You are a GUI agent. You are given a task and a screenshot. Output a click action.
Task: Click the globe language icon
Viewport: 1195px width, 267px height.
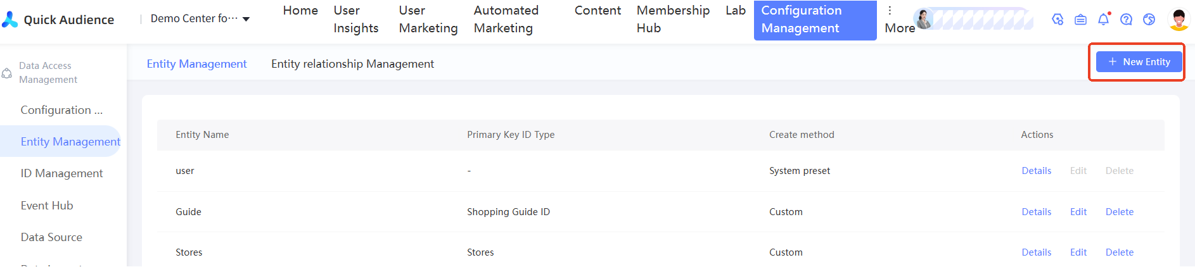[1149, 20]
